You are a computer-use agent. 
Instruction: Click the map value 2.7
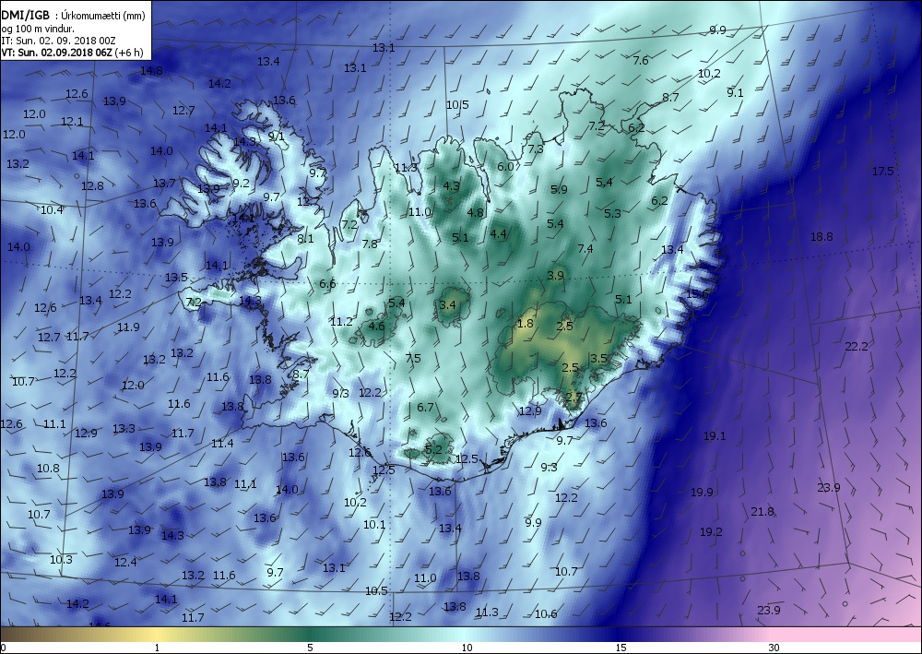point(573,397)
